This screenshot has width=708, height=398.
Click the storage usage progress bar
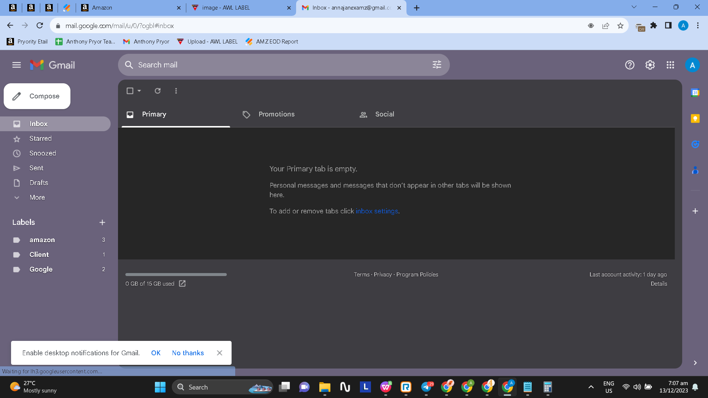pyautogui.click(x=176, y=275)
